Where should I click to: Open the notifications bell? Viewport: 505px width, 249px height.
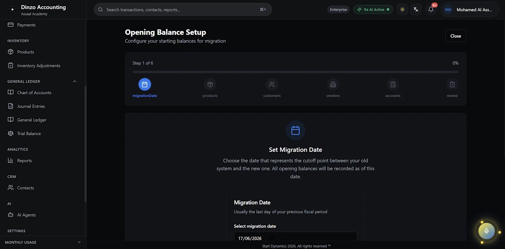[431, 9]
